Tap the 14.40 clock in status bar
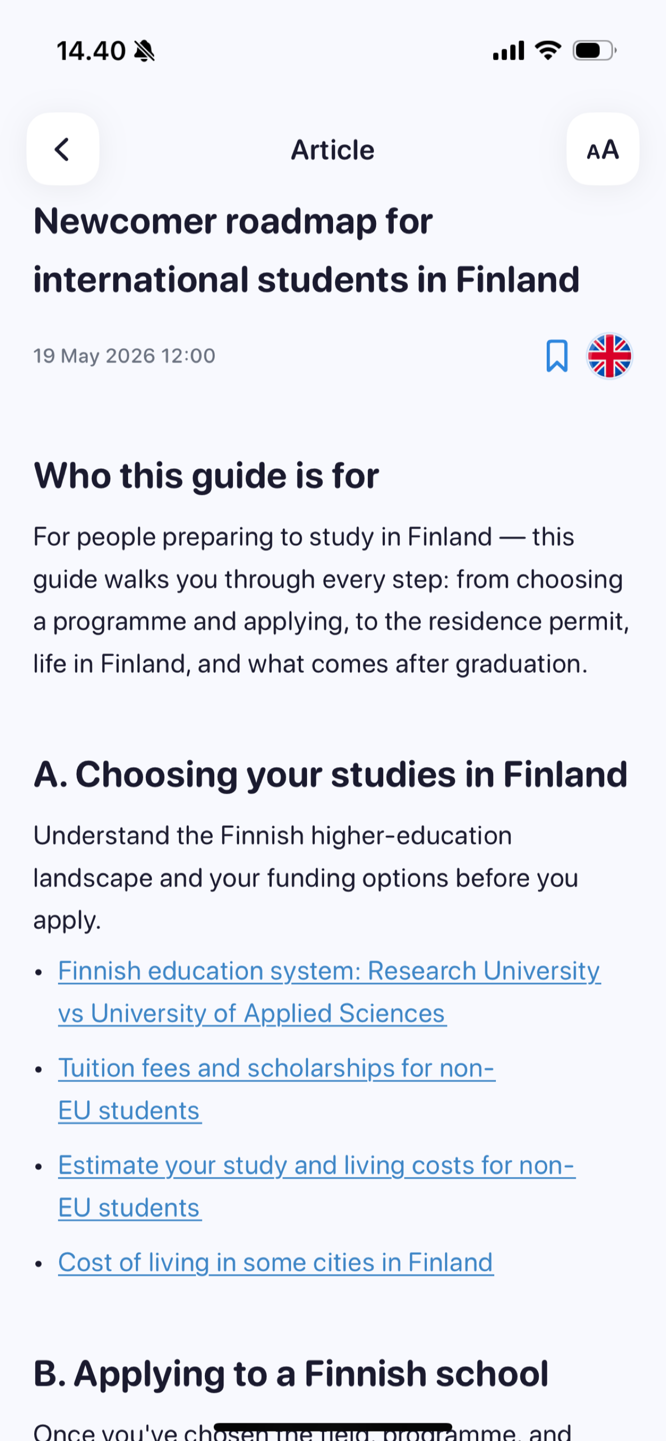 coord(91,51)
